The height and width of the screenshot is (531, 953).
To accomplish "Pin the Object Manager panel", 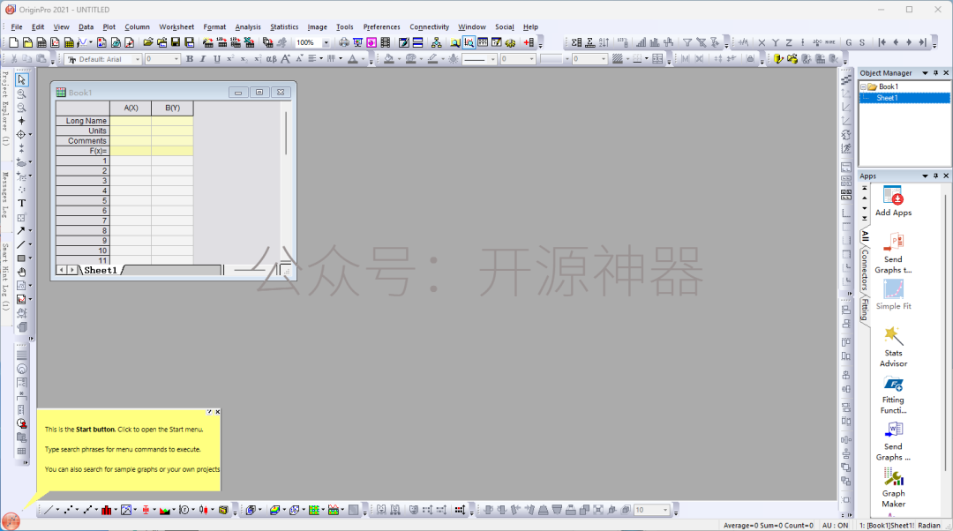I will click(935, 73).
